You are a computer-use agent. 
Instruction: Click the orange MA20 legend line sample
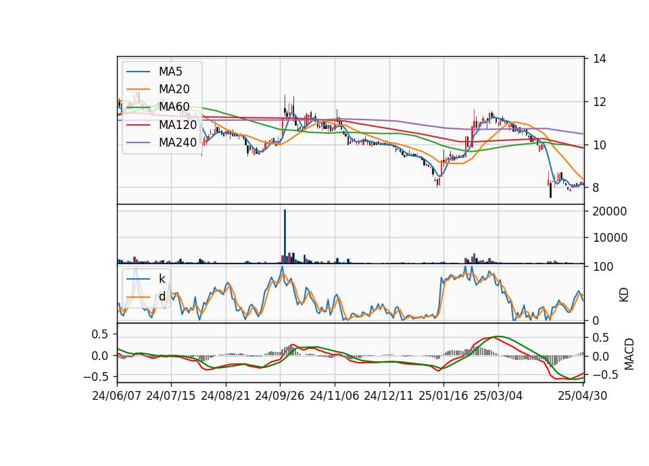tap(138, 89)
